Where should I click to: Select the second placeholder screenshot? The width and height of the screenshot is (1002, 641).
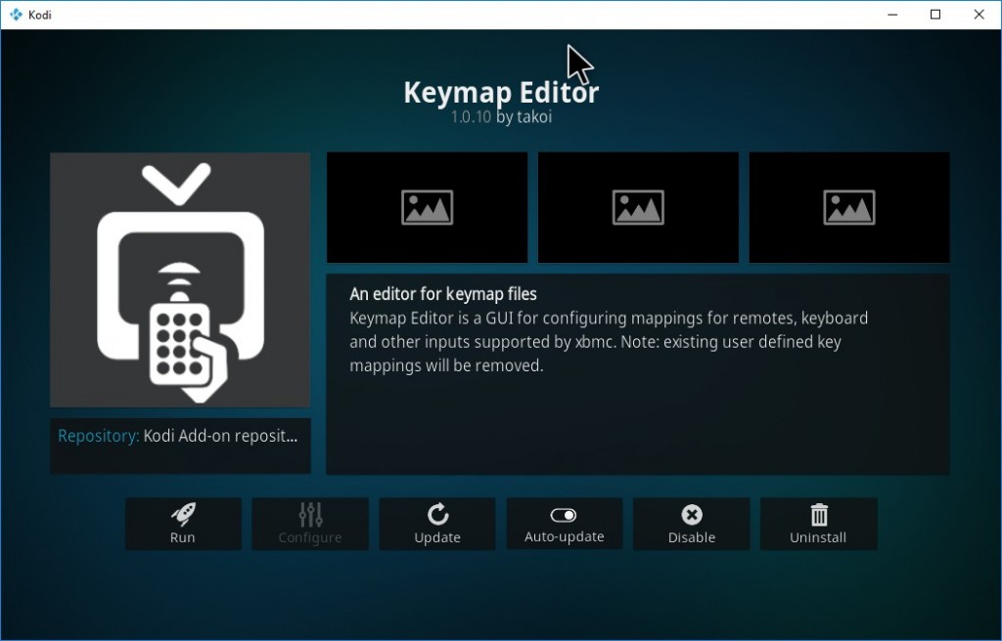638,206
